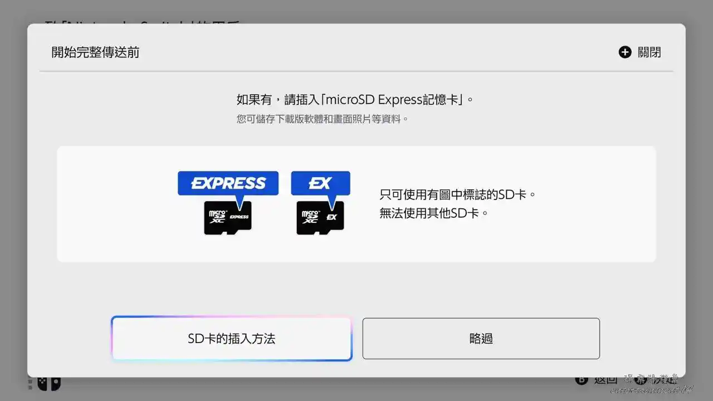Click the Joy-Con controller icon

49,383
